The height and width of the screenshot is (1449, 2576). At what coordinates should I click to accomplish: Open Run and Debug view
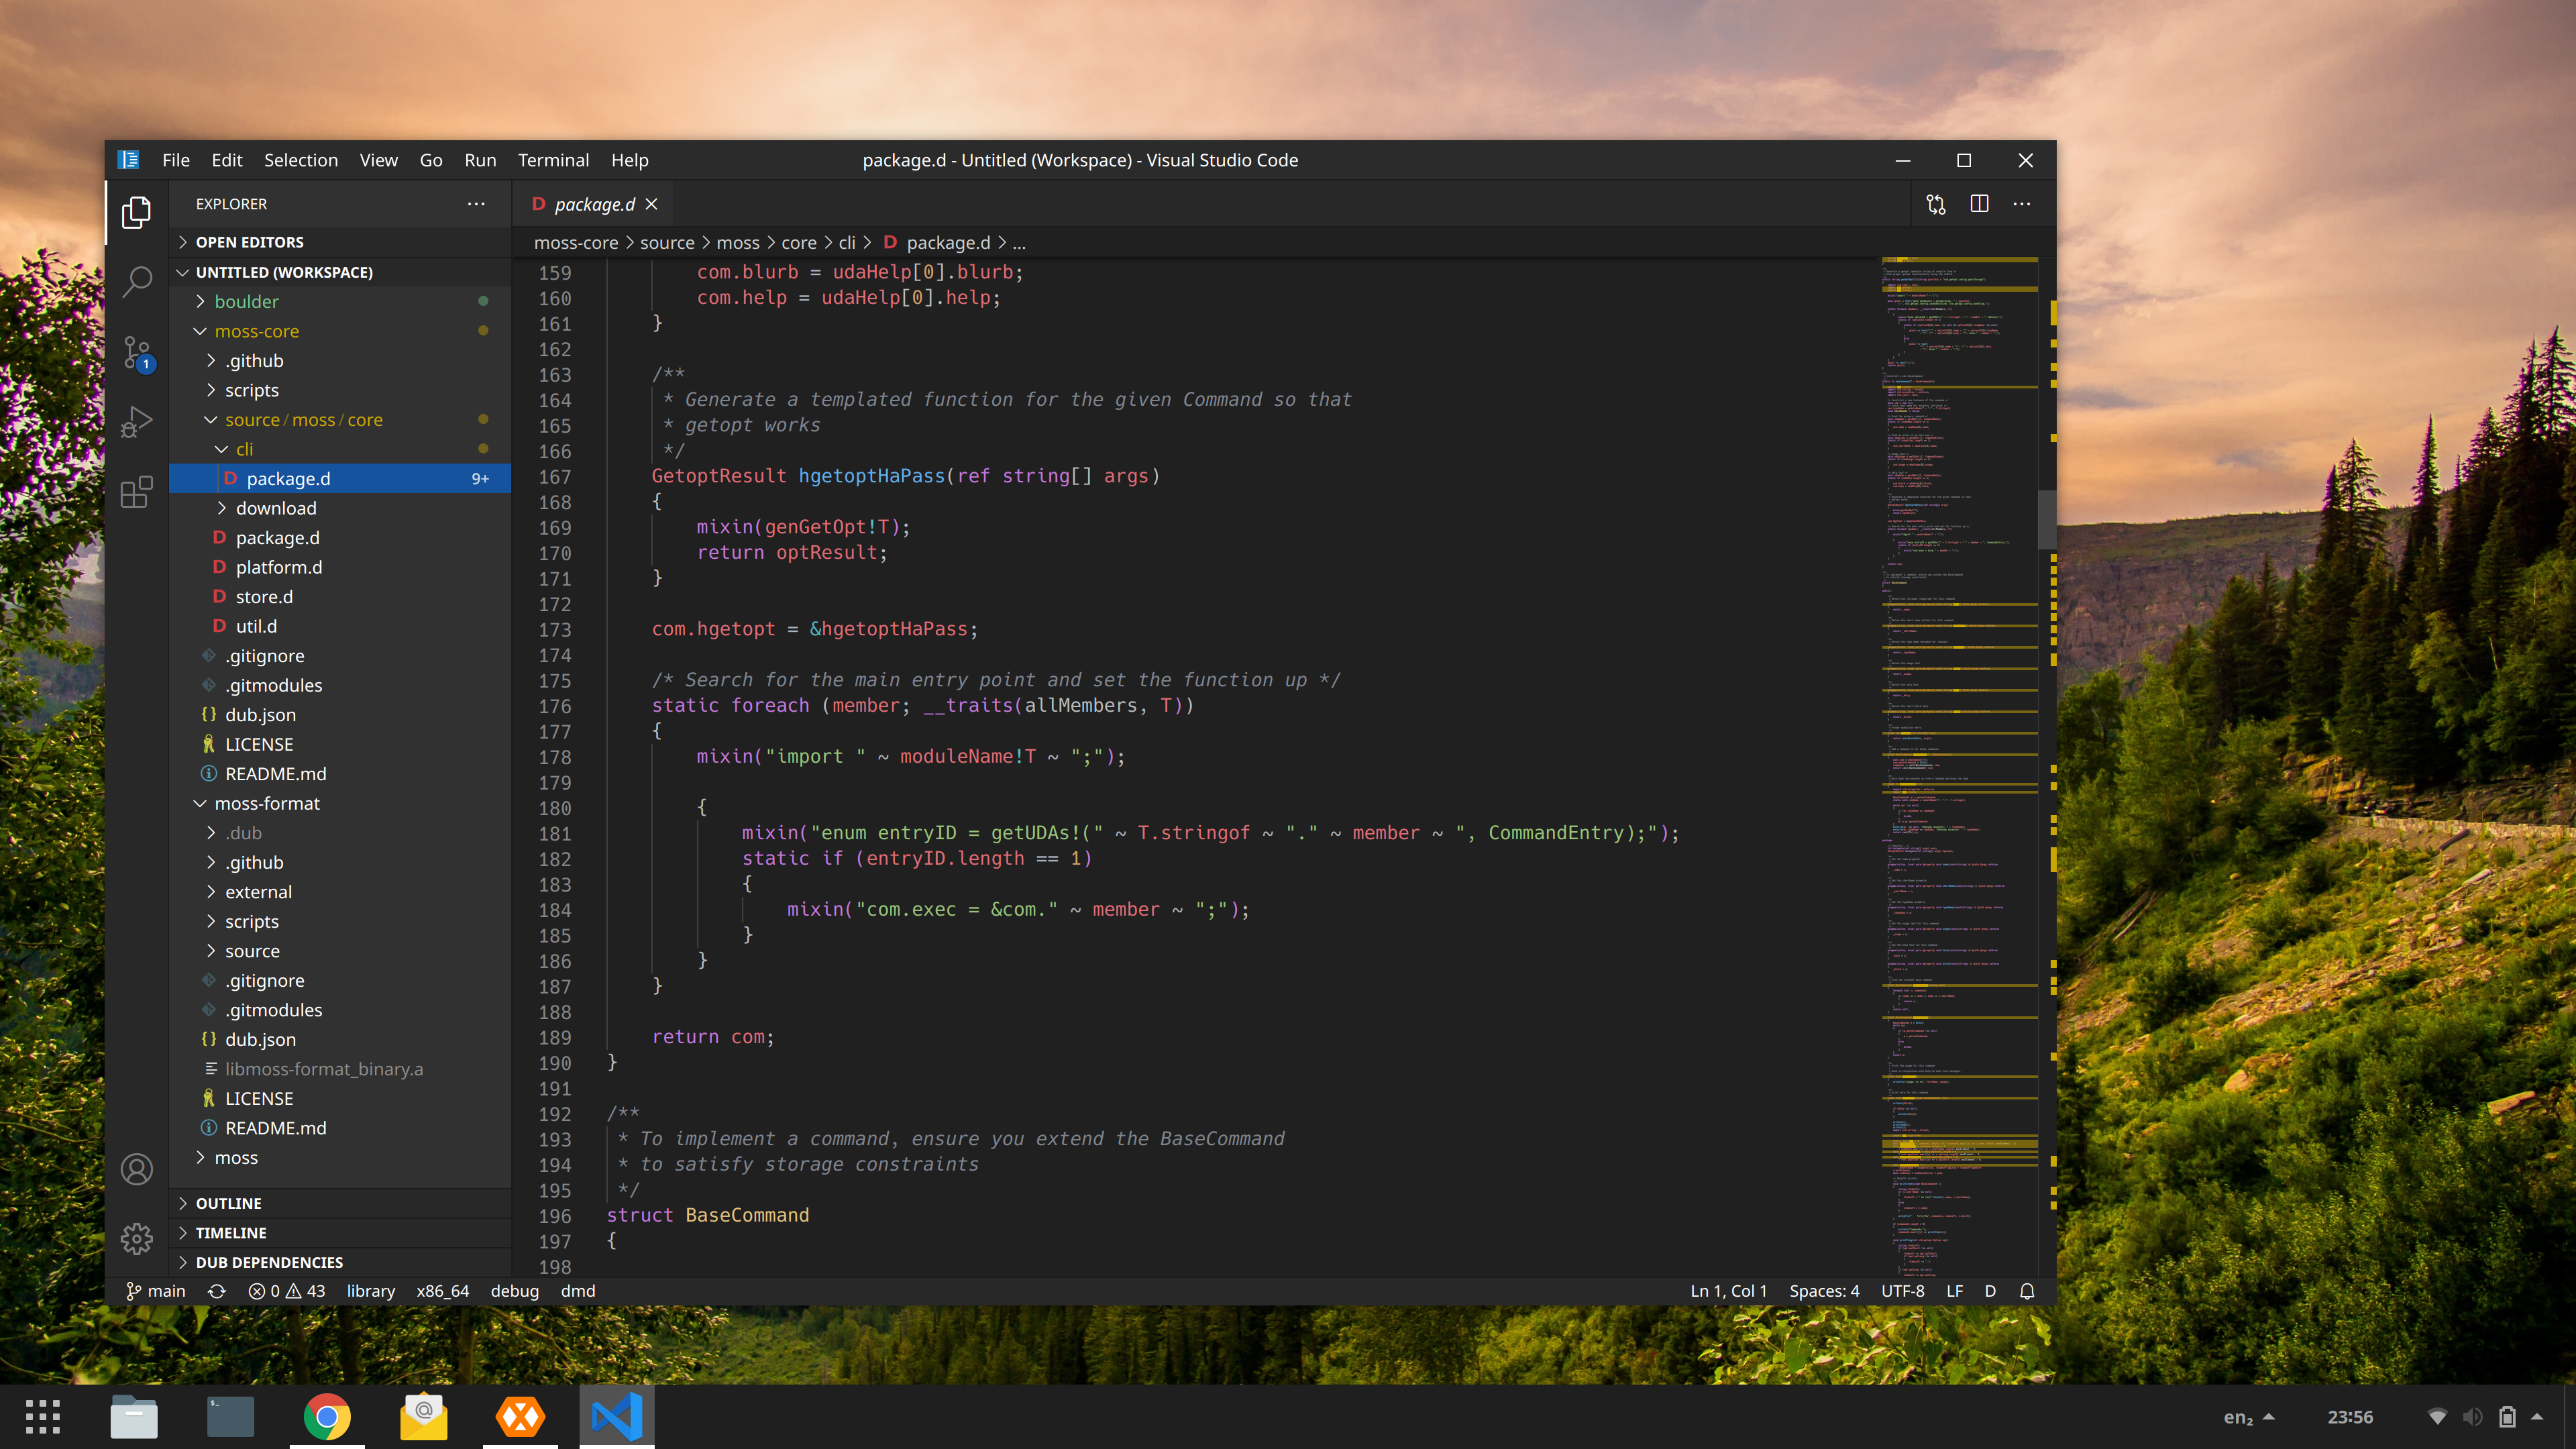(x=137, y=421)
